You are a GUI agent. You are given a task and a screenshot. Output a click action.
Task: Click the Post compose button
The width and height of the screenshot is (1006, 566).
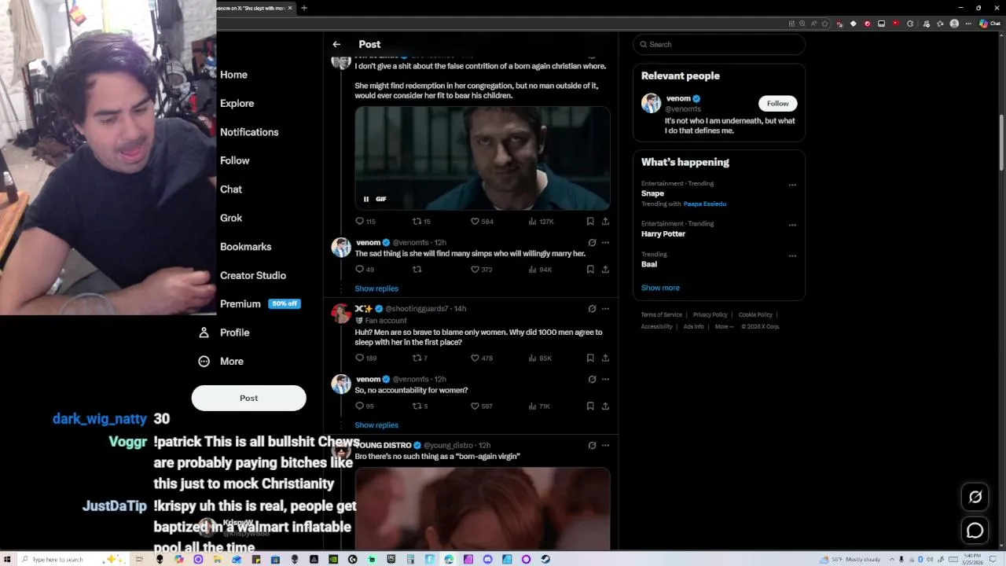coord(248,398)
